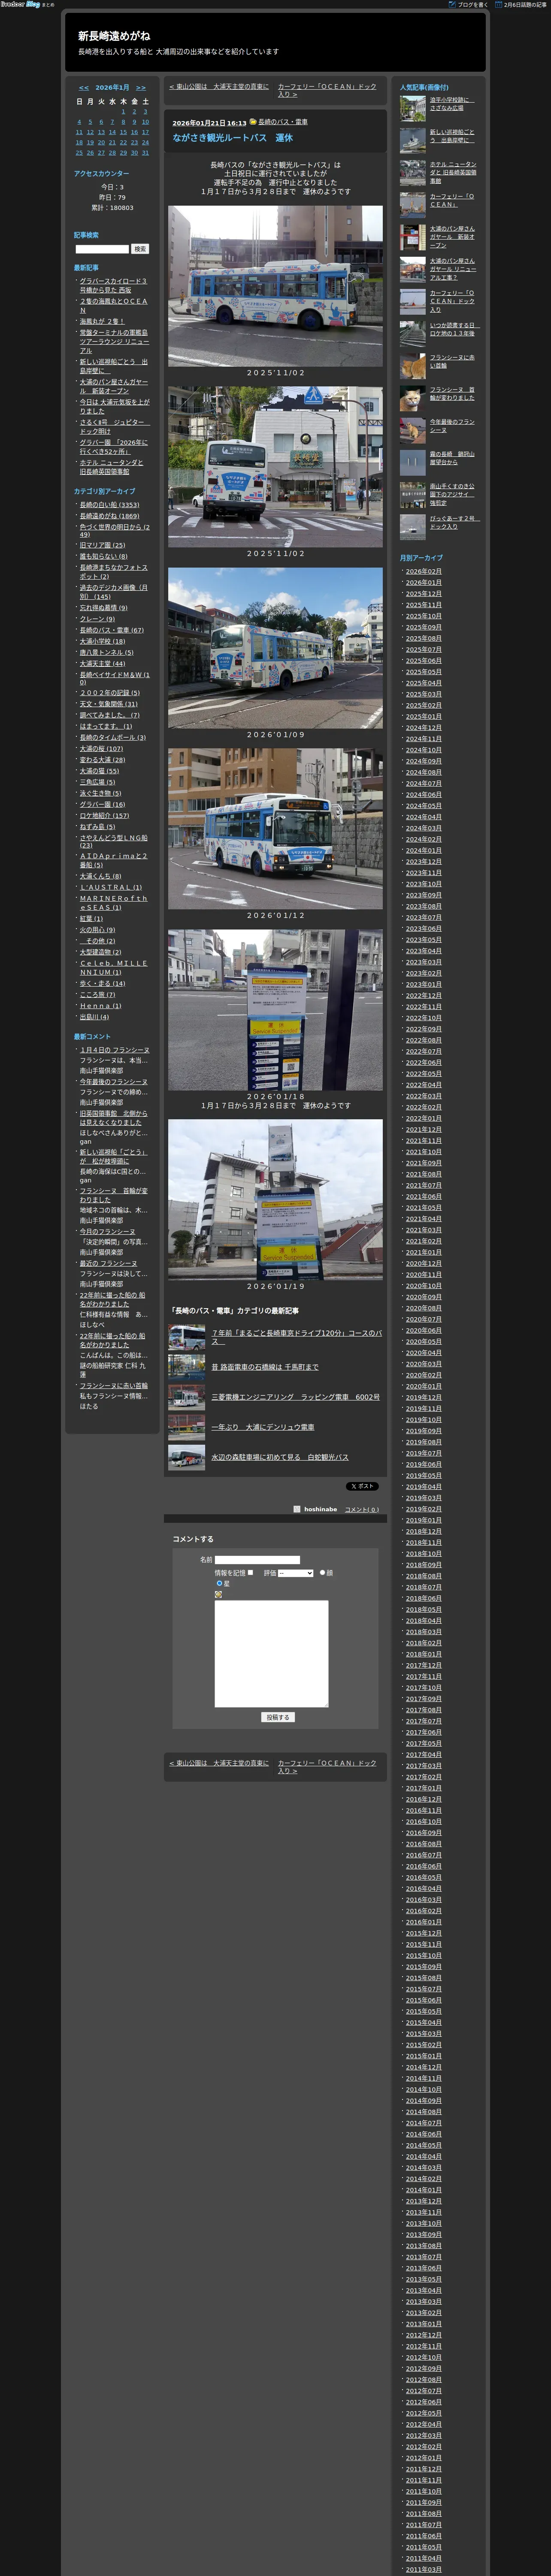Open thumbnail for 今年最後のフランシーヌ

click(413, 430)
